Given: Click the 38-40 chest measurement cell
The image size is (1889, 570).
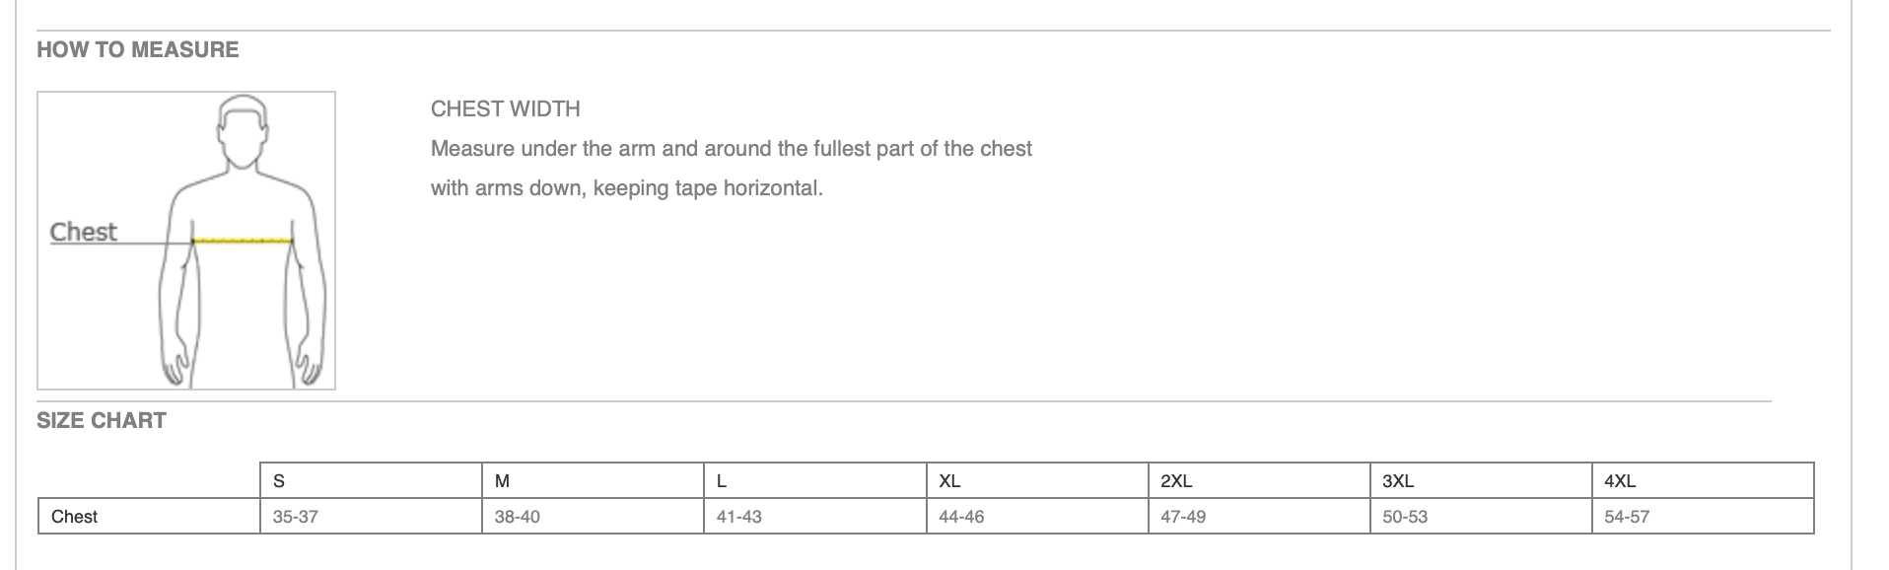Looking at the screenshot, I should 593,516.
